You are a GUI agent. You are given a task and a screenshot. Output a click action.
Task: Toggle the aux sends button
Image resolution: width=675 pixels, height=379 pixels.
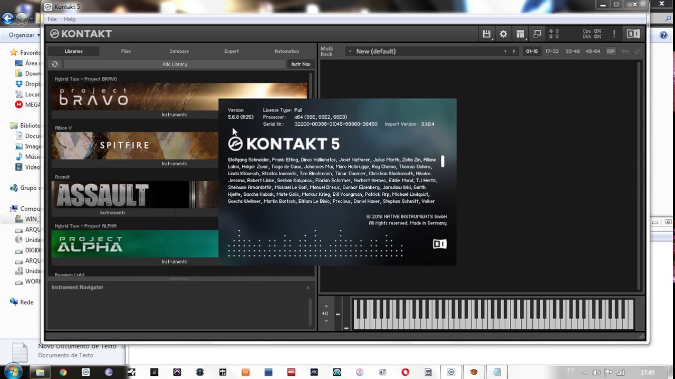625,51
